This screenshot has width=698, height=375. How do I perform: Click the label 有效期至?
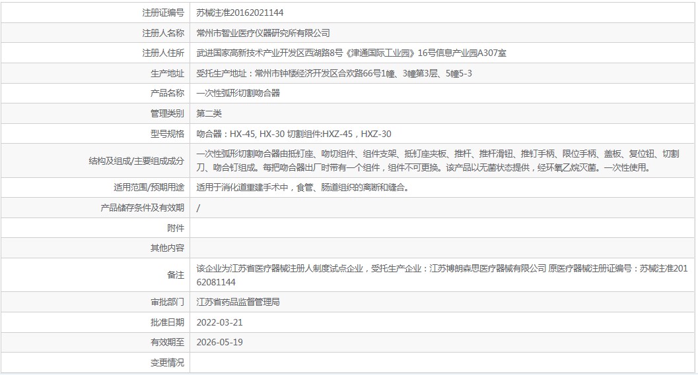click(167, 342)
